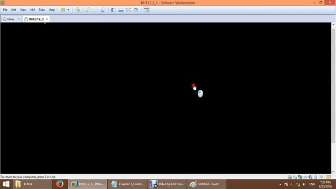336x189 pixels.
Task: Open the Tabs menu
Action: (x=41, y=10)
